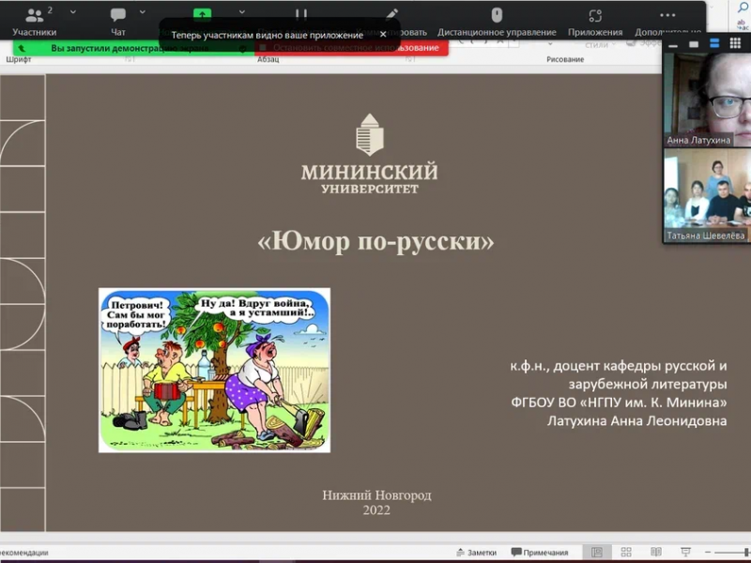Start slideshow from status bar icon
The width and height of the screenshot is (751, 563).
[682, 553]
